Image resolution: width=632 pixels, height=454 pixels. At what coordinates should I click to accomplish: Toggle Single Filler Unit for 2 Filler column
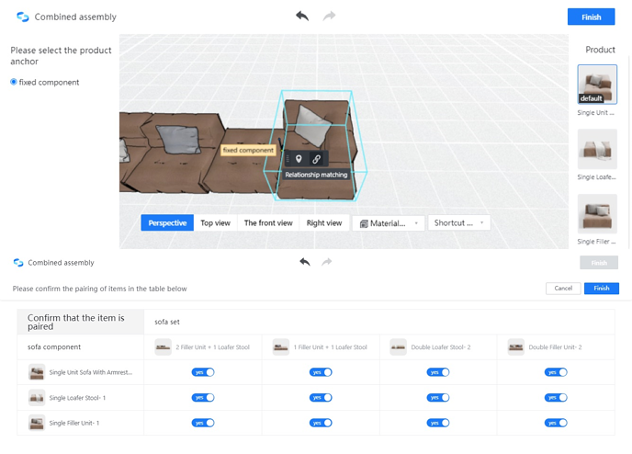(x=203, y=423)
